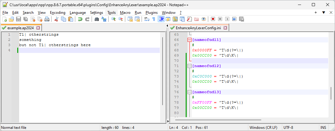
Task: Close the example.ap2024 tab
Action: [x=38, y=28]
